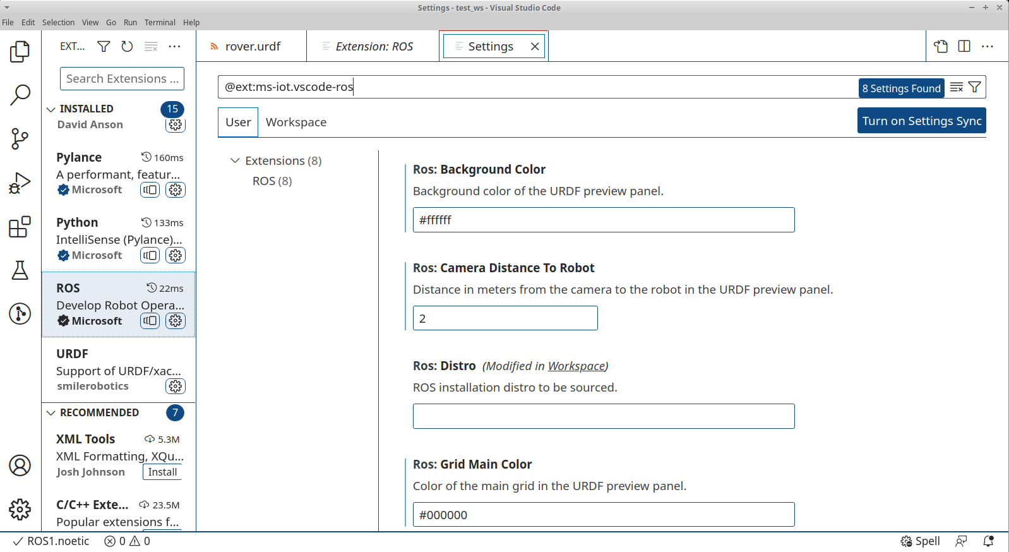This screenshot has width=1009, height=552.
Task: Open the Pylance extension manage gear
Action: coord(176,189)
